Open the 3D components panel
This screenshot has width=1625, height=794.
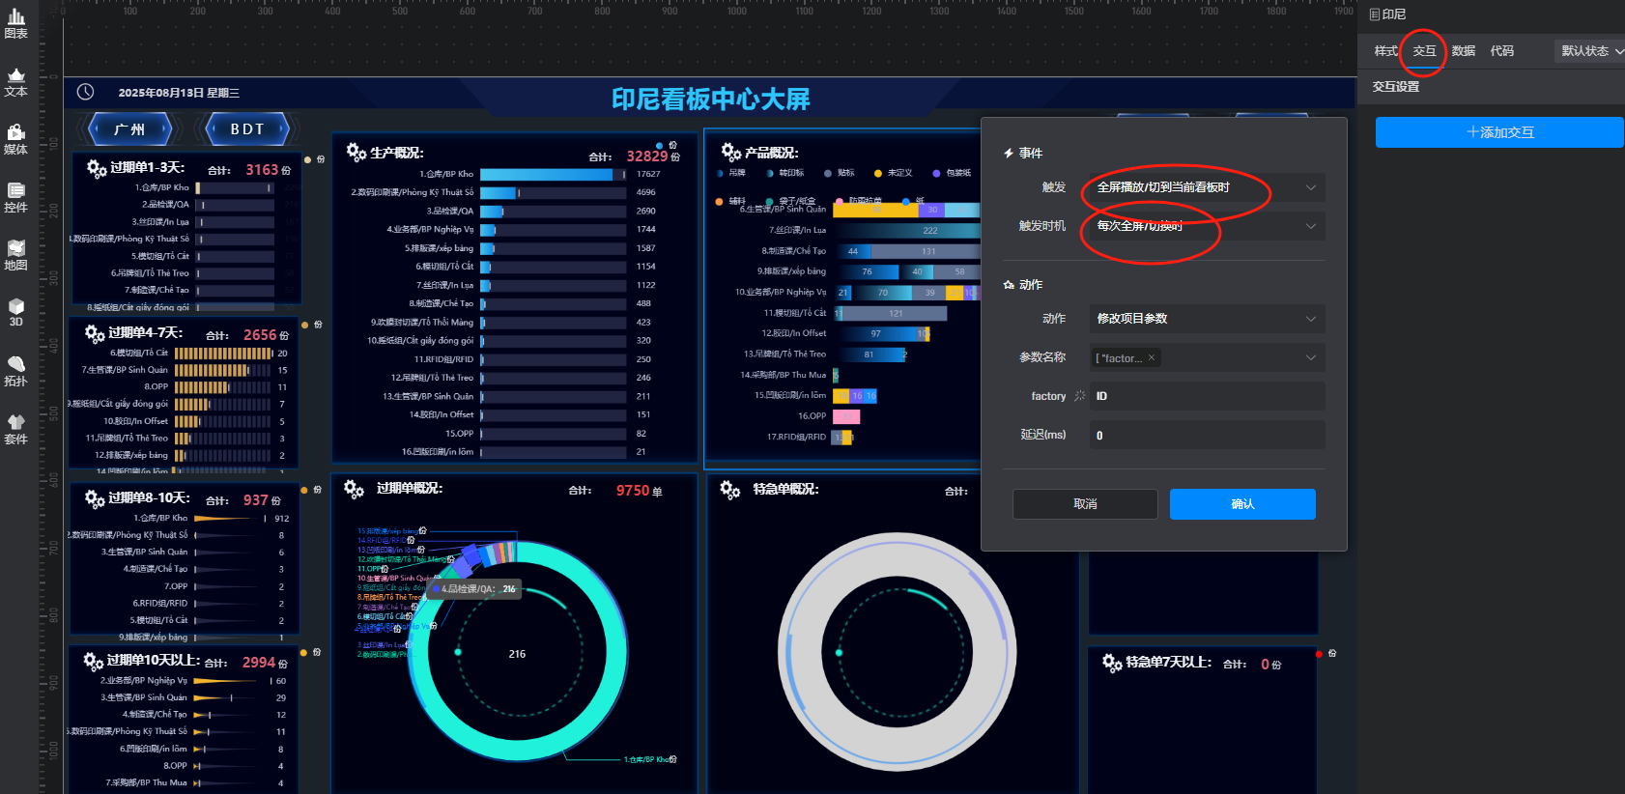coord(15,313)
